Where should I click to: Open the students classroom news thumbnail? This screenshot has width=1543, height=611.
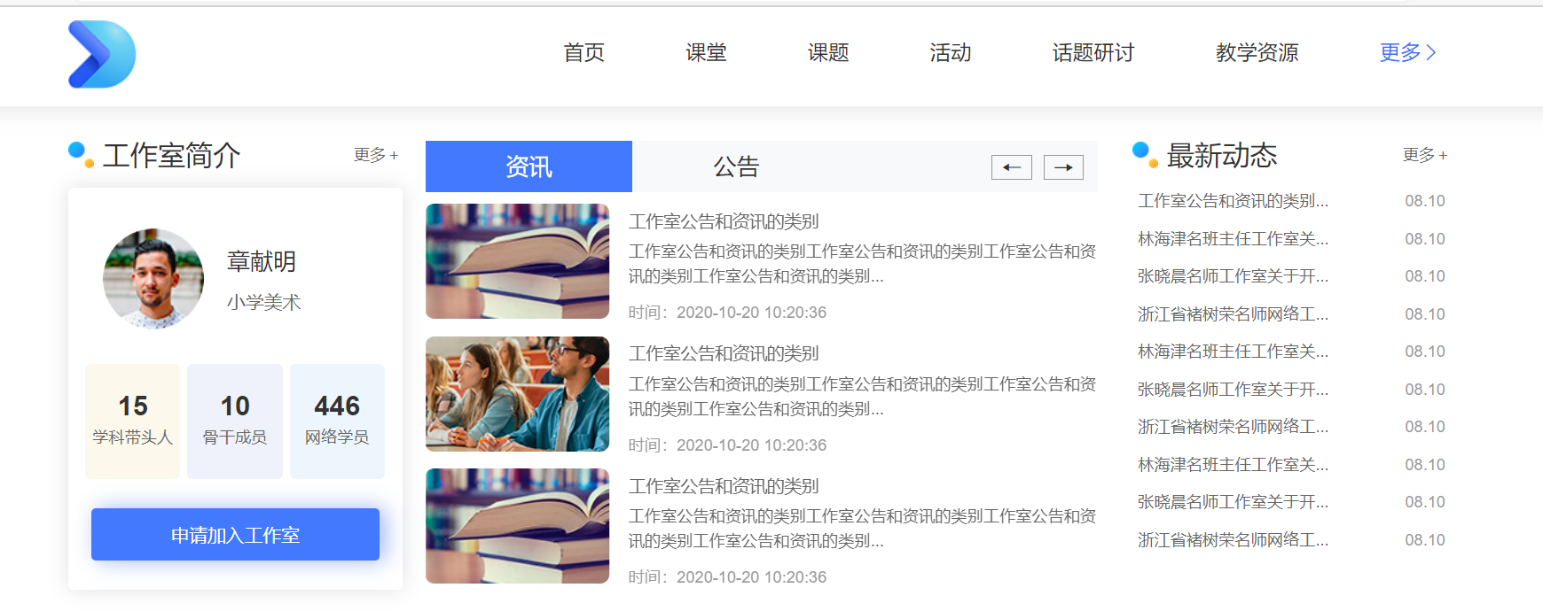[517, 394]
